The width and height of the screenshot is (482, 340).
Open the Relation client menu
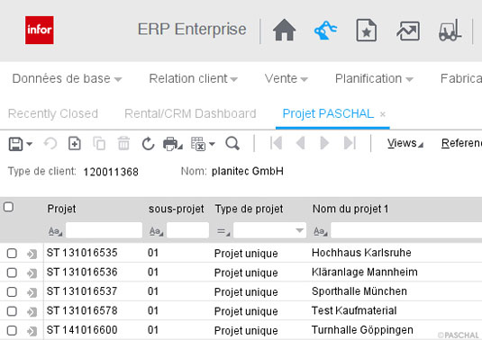194,78
